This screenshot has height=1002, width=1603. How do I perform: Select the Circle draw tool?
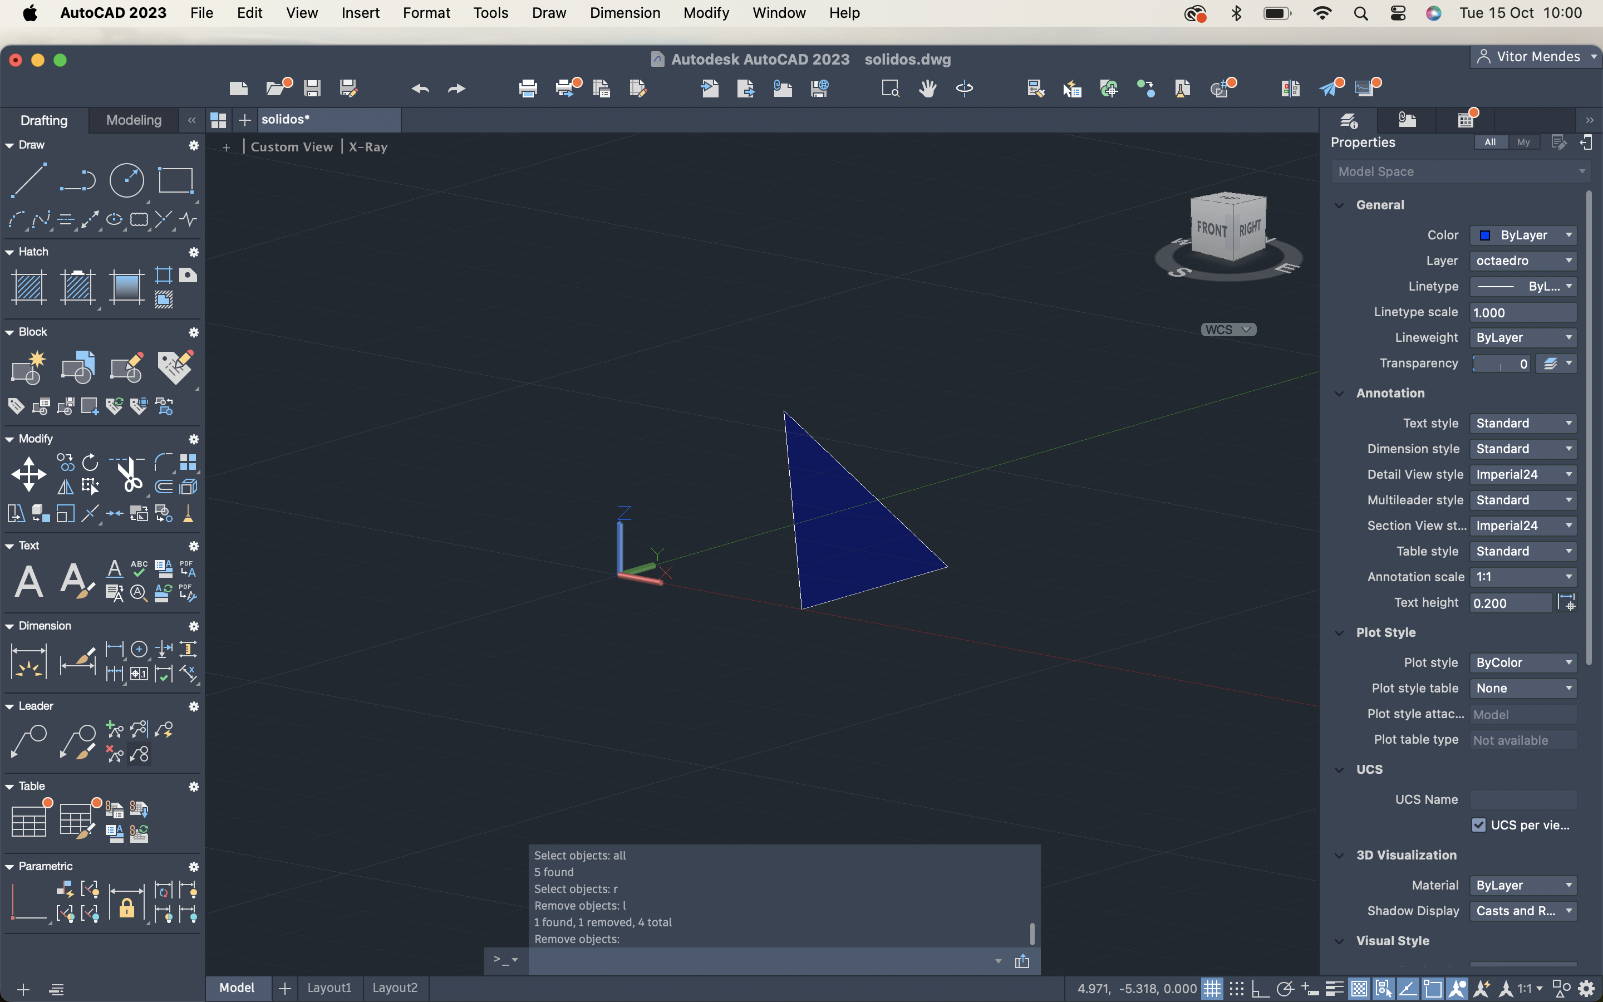pyautogui.click(x=126, y=180)
